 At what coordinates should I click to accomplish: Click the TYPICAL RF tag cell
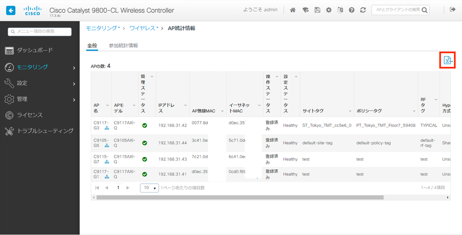[x=429, y=125]
